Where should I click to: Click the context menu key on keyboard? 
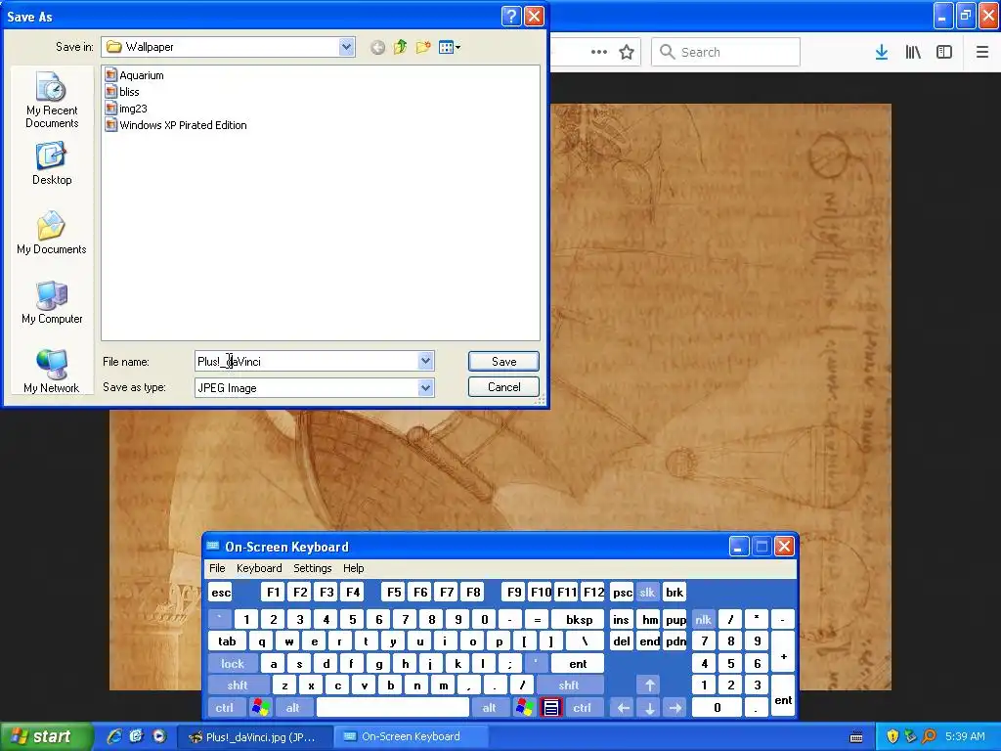point(551,708)
